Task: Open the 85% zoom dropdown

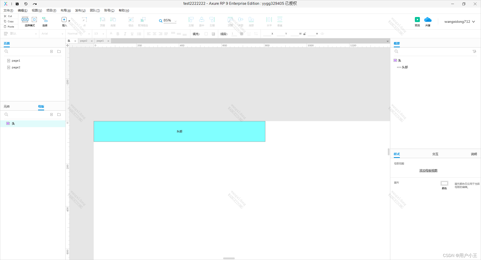Action: [x=176, y=21]
